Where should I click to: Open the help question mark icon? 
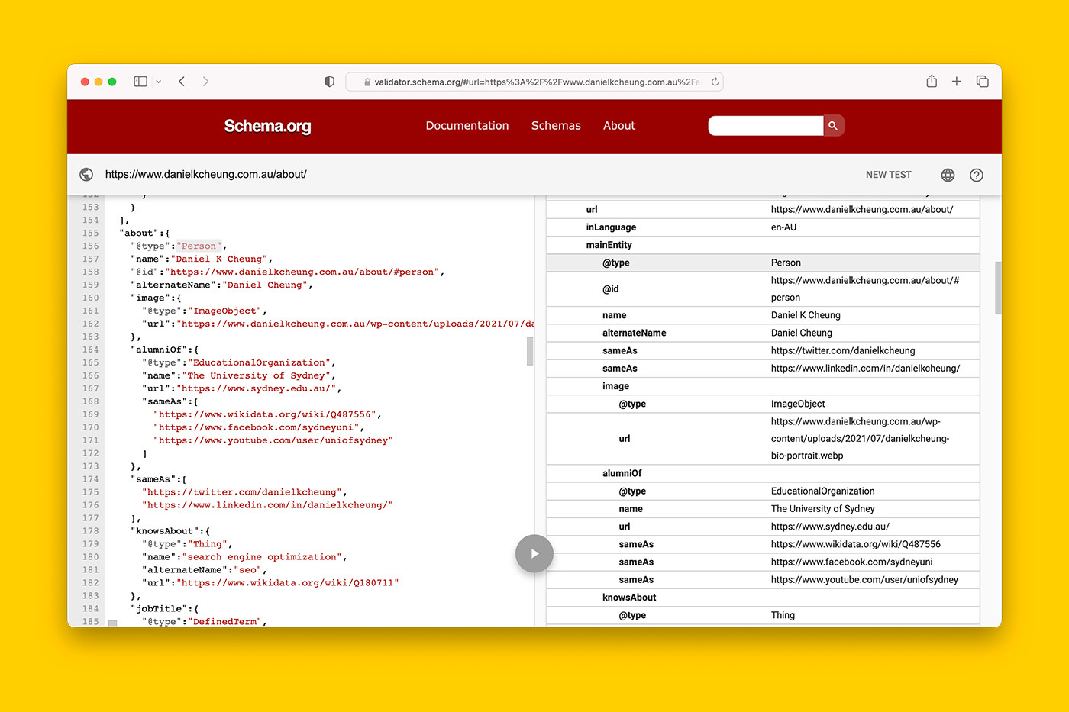(976, 175)
